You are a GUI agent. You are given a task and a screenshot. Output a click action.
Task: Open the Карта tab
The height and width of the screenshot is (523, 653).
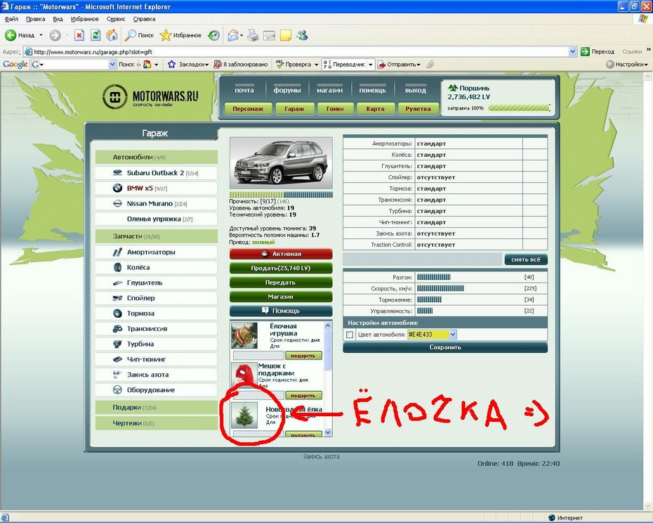tap(375, 109)
